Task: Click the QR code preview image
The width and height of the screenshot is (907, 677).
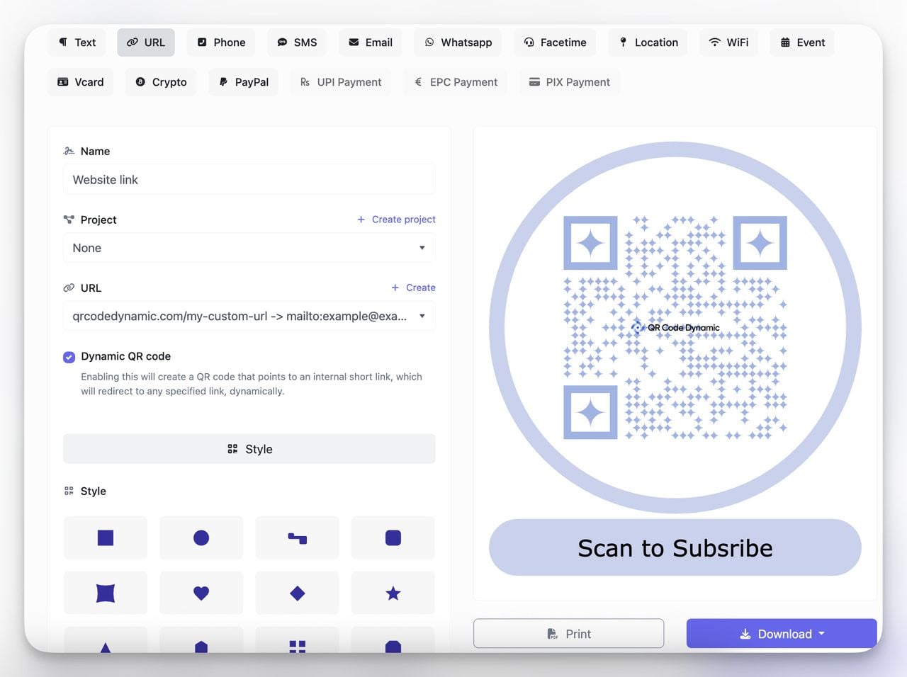Action: click(675, 328)
